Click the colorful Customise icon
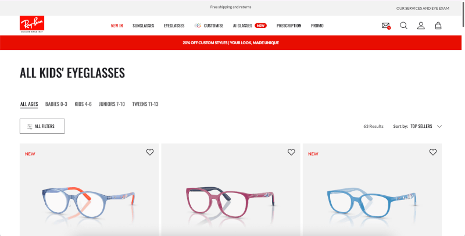Viewport: 465px width, 236px height. (198, 26)
